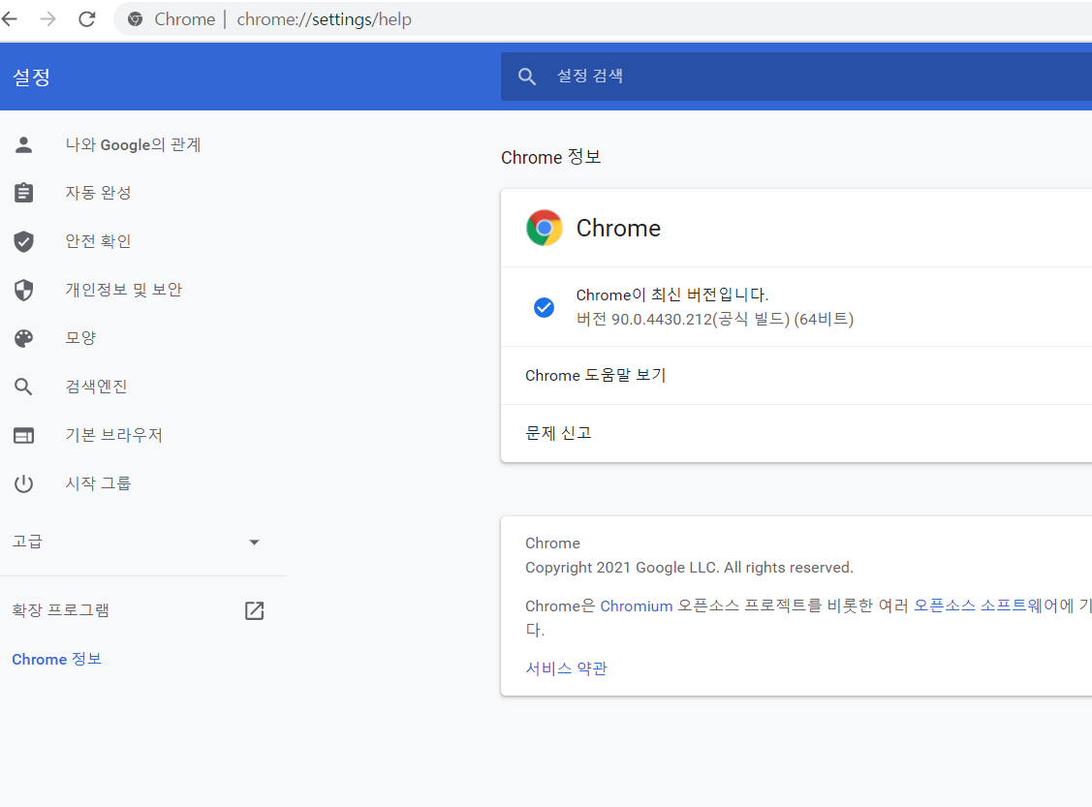Click the Chrome 정보 page heading
1092x807 pixels.
click(551, 157)
